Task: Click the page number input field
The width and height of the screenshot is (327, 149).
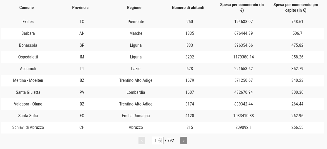Action: [155, 141]
